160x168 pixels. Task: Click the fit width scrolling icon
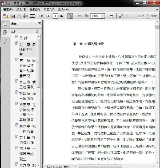[112, 16]
